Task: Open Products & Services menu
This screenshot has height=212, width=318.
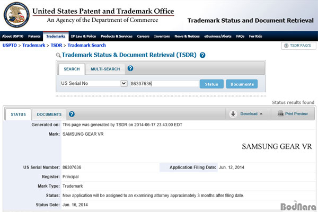Action: pyautogui.click(x=117, y=37)
